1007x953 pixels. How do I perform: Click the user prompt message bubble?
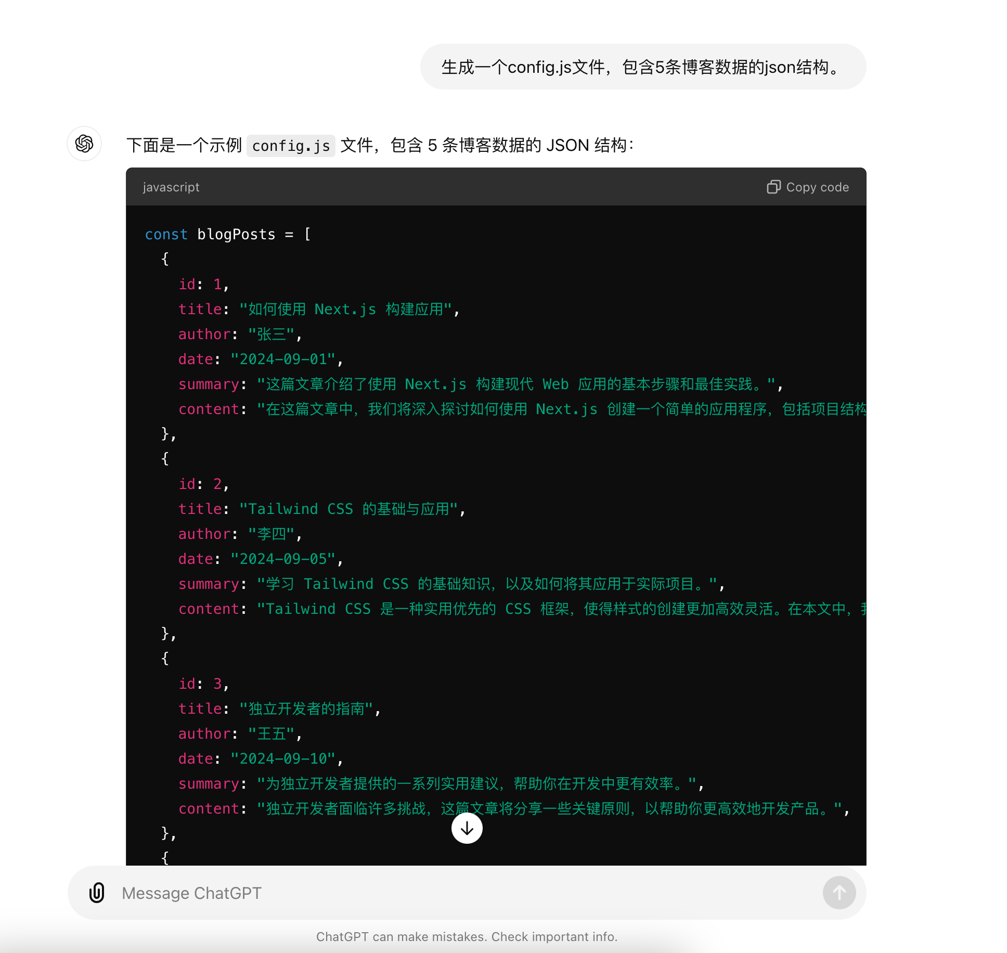[642, 67]
